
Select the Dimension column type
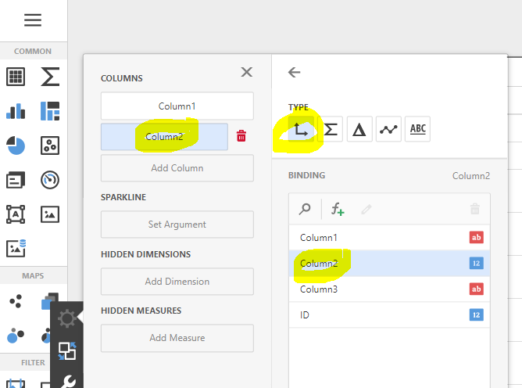pyautogui.click(x=301, y=130)
